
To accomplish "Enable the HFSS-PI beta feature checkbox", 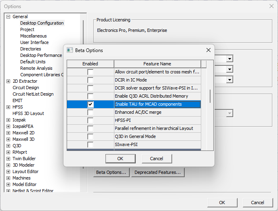I will [x=90, y=120].
